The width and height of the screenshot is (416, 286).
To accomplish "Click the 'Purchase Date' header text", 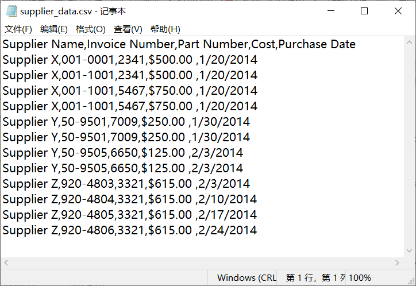I will pos(317,44).
